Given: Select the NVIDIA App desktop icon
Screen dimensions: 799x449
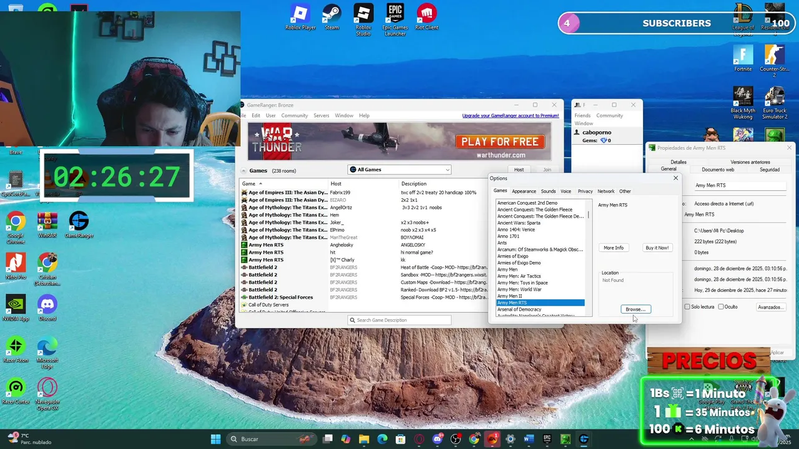Looking at the screenshot, I should pos(16,308).
